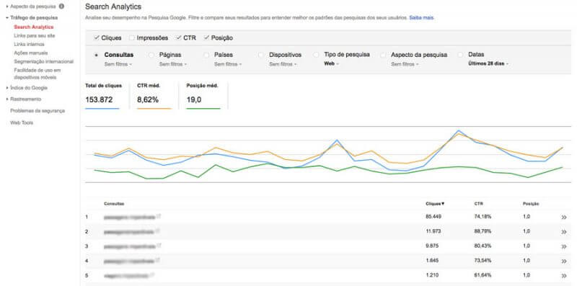
Task: Open external link icon for query row 3
Action: (159, 245)
